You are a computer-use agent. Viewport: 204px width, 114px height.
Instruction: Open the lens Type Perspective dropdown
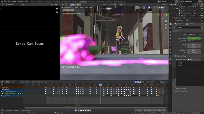(194, 35)
